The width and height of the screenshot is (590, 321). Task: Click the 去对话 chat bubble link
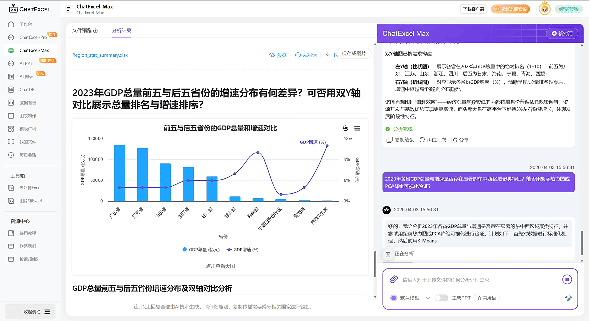(x=306, y=55)
